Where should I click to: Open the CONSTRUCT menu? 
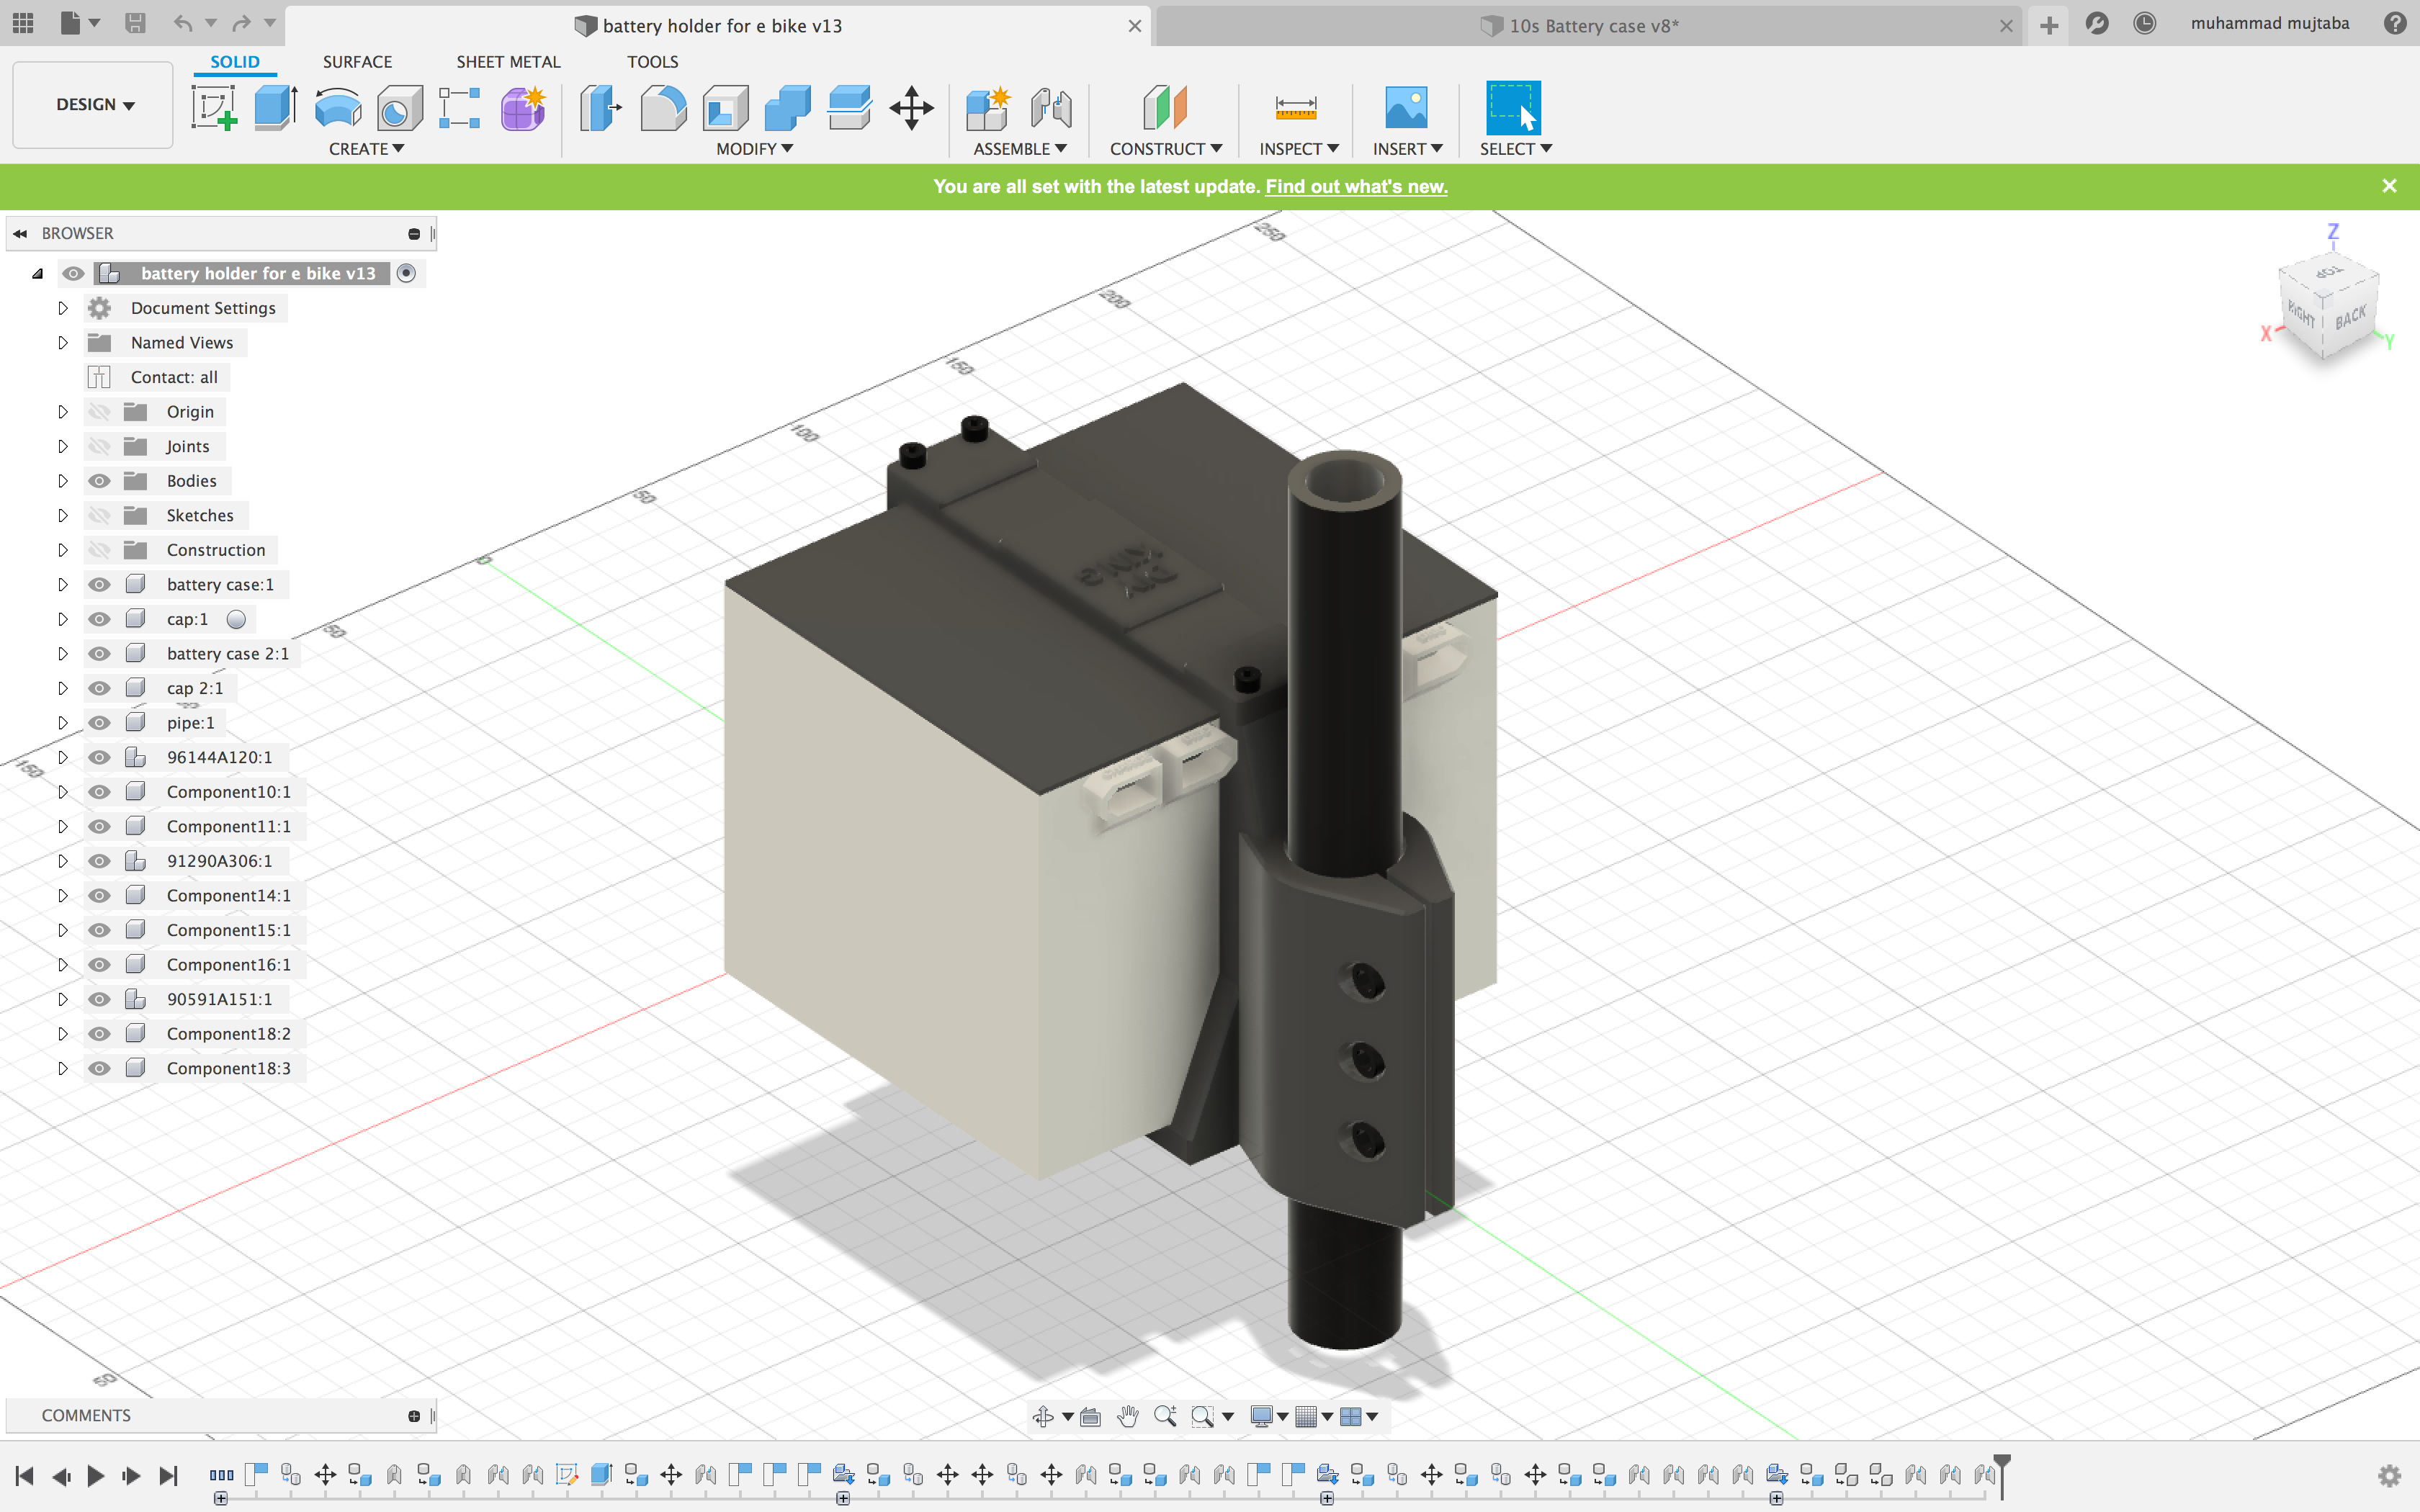1165,149
